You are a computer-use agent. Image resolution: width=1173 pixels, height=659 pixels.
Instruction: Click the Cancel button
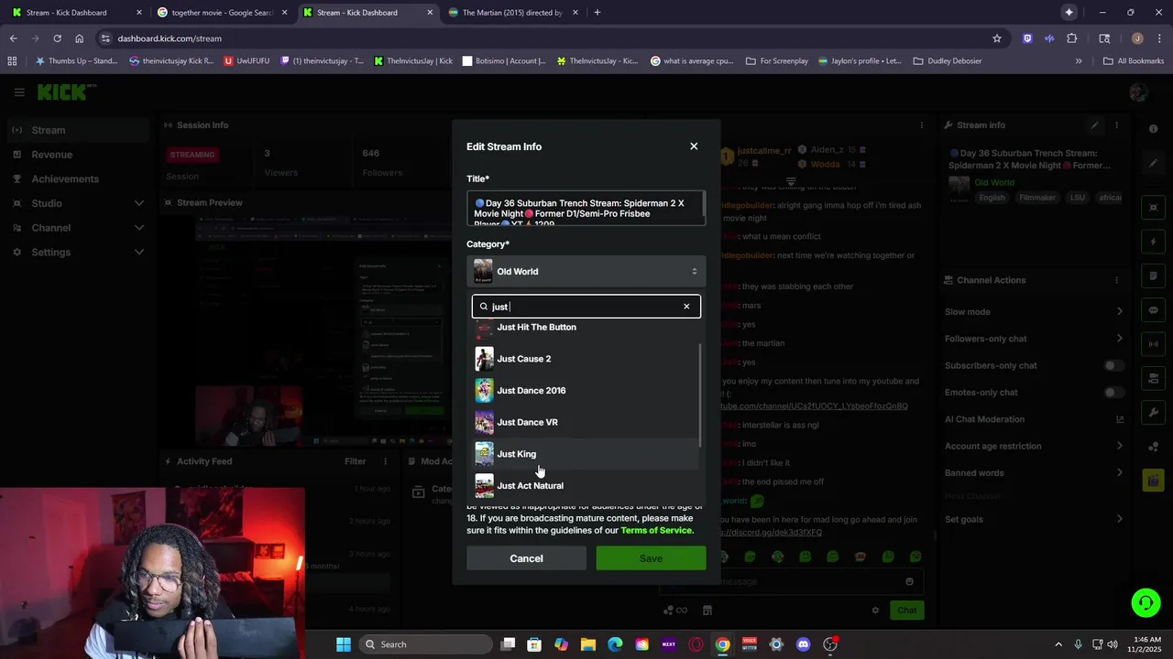[526, 558]
